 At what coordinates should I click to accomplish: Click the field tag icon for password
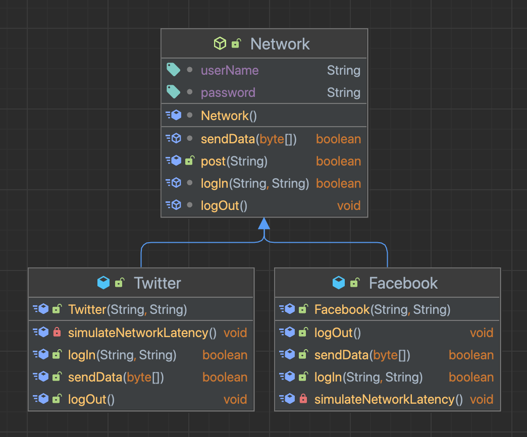tap(174, 92)
